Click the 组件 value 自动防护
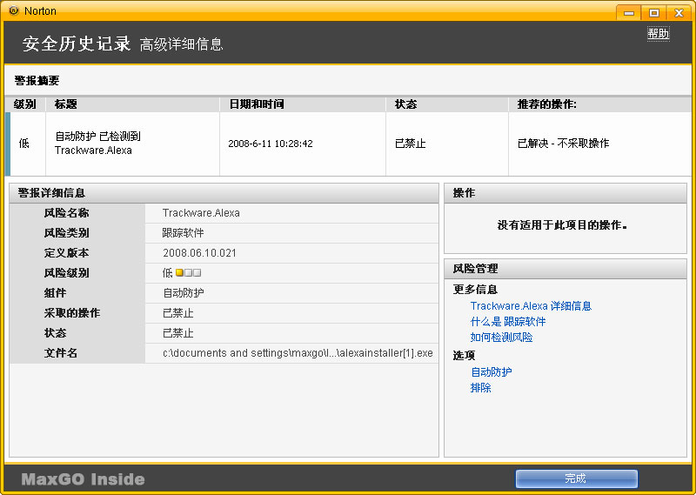 pos(183,293)
